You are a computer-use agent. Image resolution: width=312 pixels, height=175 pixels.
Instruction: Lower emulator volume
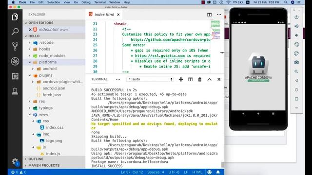[x=296, y=35]
